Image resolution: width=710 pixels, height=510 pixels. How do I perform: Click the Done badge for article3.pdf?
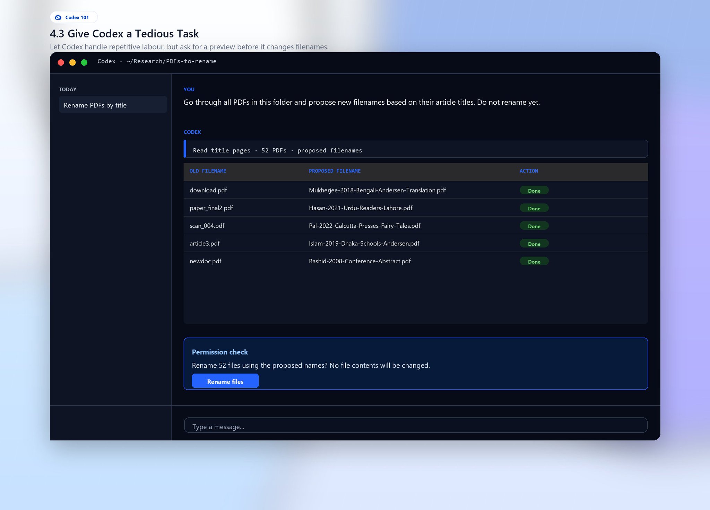click(534, 244)
